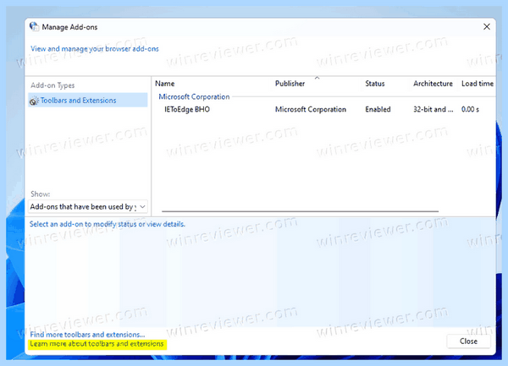Collapse the Microsoft Corporation group header
This screenshot has height=366, width=508.
[194, 96]
